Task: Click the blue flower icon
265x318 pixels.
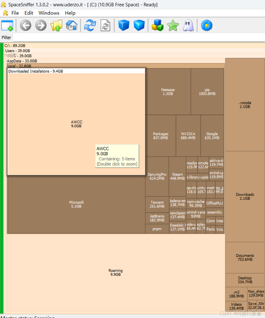Action: [207, 25]
